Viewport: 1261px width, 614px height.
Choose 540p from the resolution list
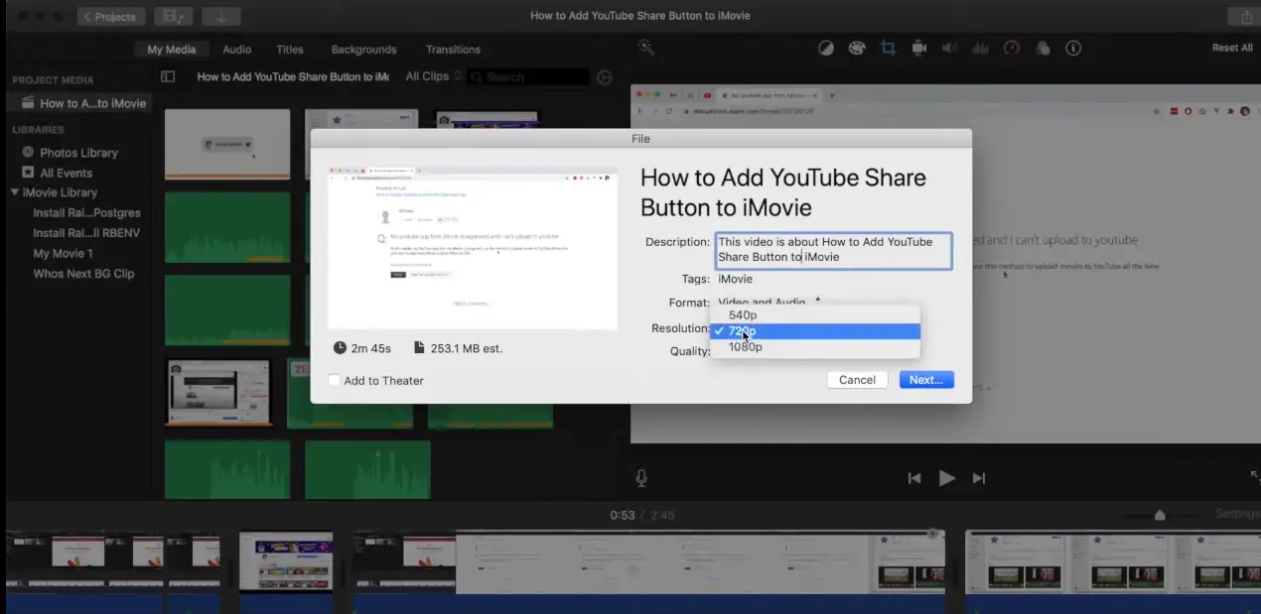tap(743, 315)
